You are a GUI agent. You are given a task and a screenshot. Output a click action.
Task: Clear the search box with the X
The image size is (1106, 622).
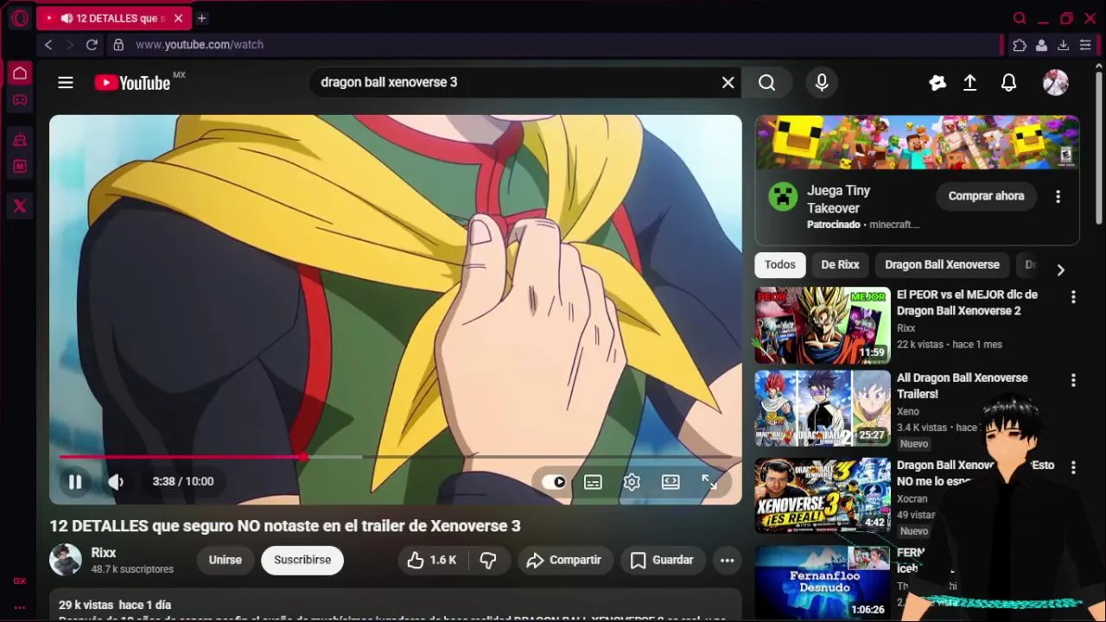pos(728,82)
